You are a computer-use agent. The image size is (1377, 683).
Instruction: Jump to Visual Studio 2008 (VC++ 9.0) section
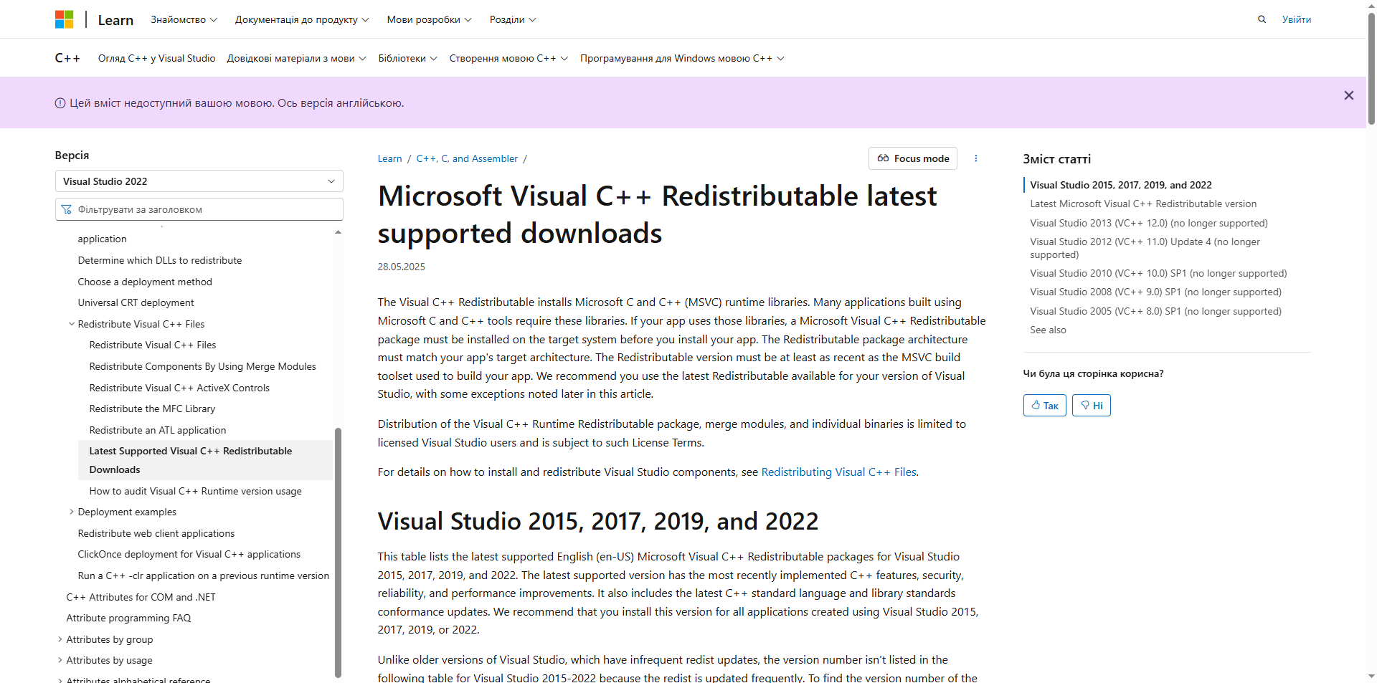pyautogui.click(x=1155, y=292)
